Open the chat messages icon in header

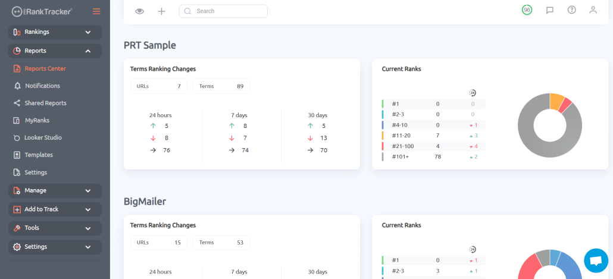[550, 10]
